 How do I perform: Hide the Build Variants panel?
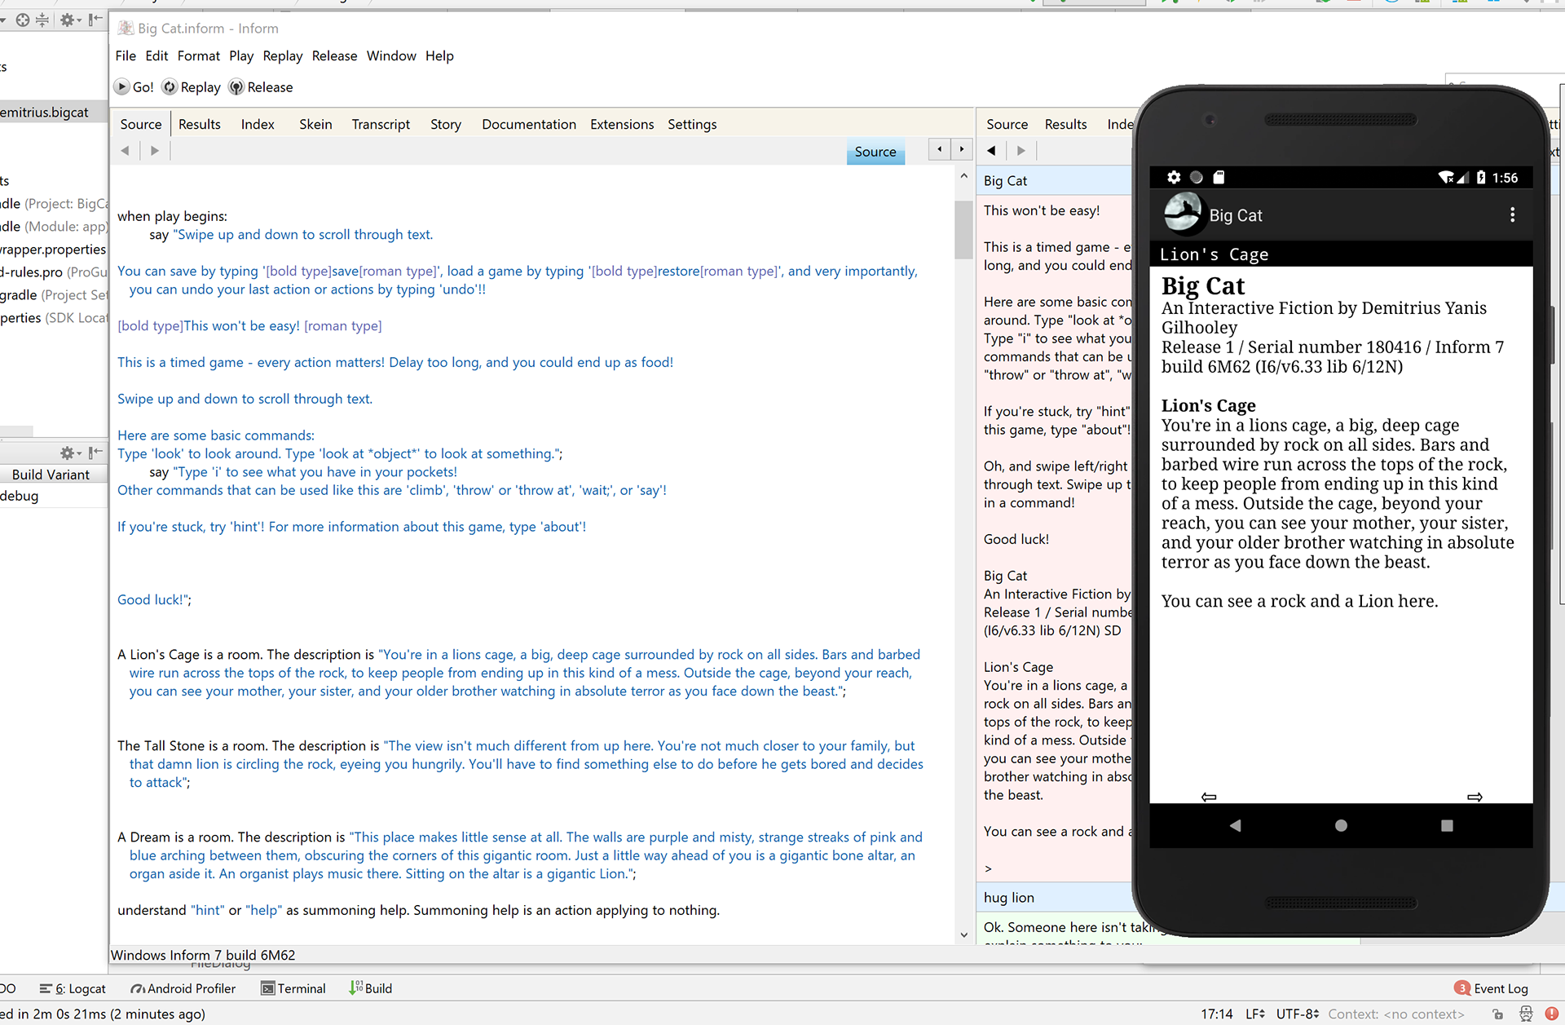point(96,453)
